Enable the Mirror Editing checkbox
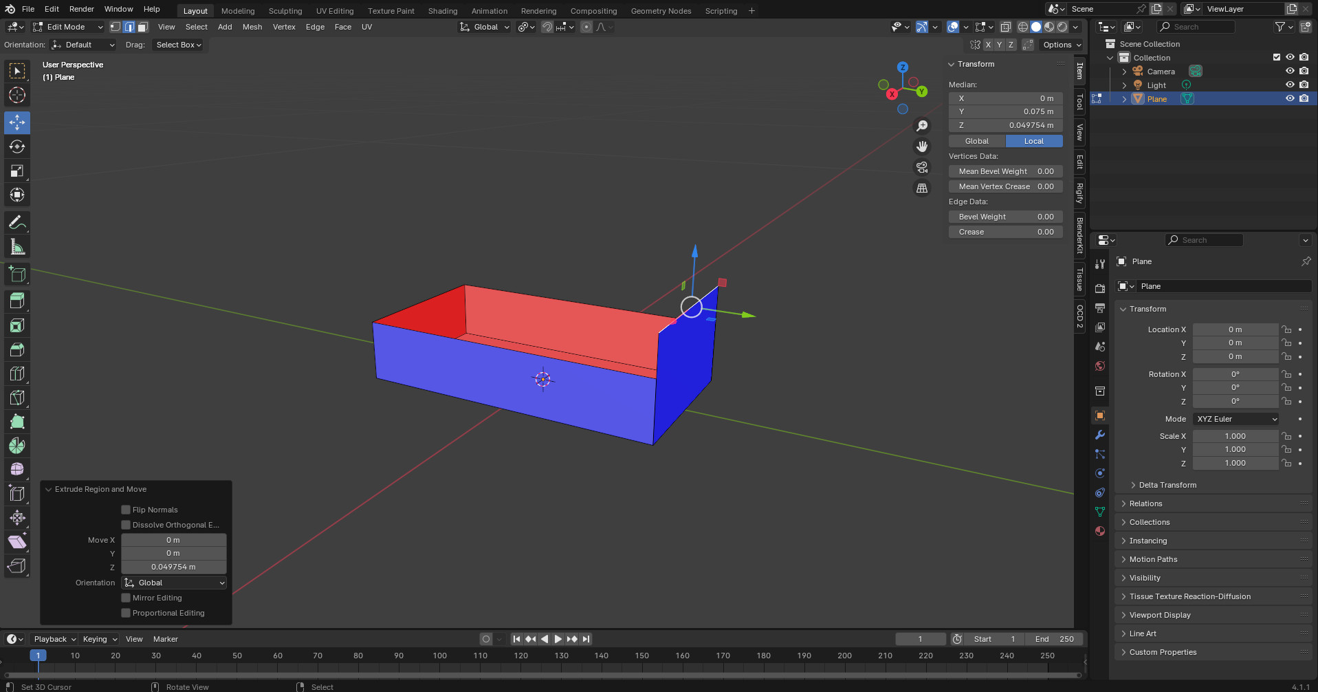 (x=126, y=598)
